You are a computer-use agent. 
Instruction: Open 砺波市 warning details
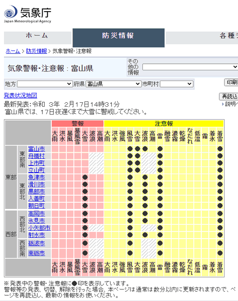tap(36, 243)
